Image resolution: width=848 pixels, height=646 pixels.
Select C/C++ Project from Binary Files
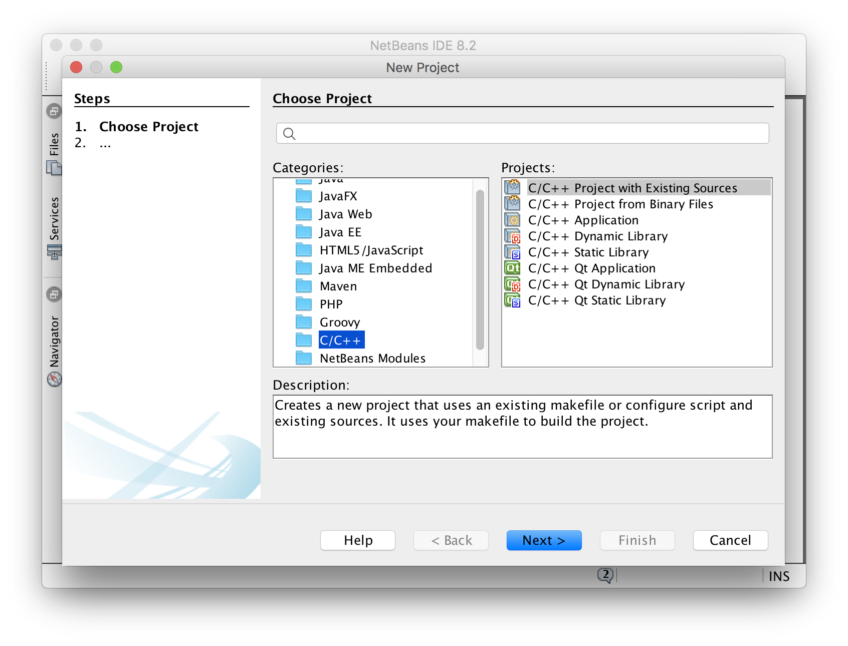click(x=620, y=204)
